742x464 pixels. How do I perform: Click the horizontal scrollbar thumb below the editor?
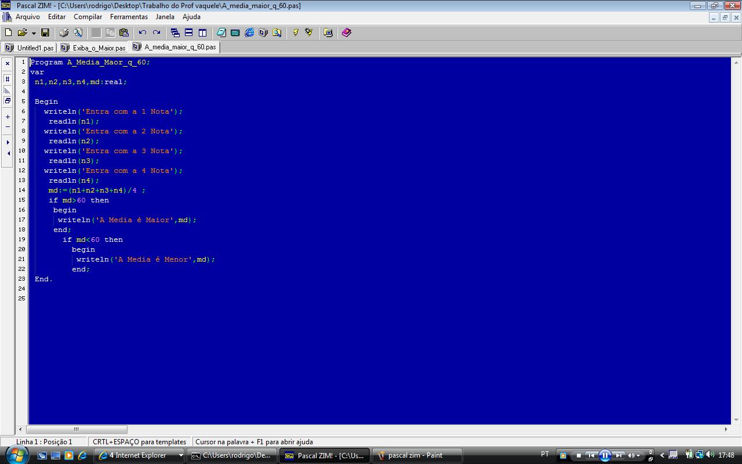77,429
